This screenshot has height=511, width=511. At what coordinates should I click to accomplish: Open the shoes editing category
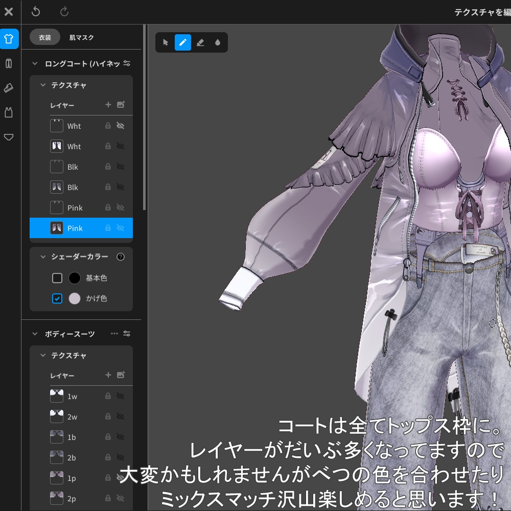[9, 88]
